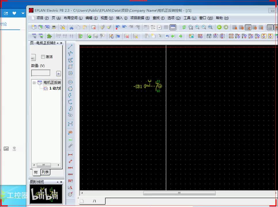
Task: Click the canvas horizontal scrollbar thumb
Action: [179, 193]
